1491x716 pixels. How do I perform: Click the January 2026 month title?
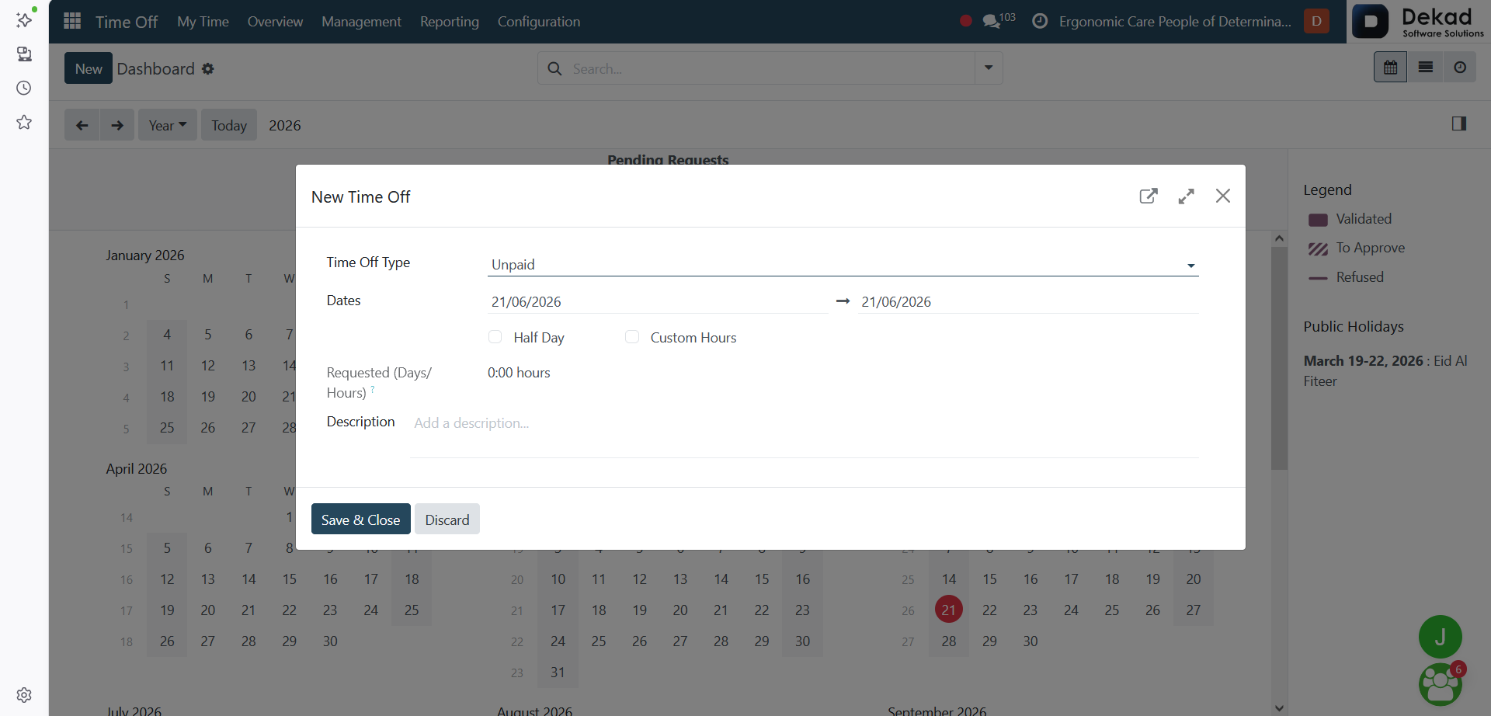click(x=145, y=255)
